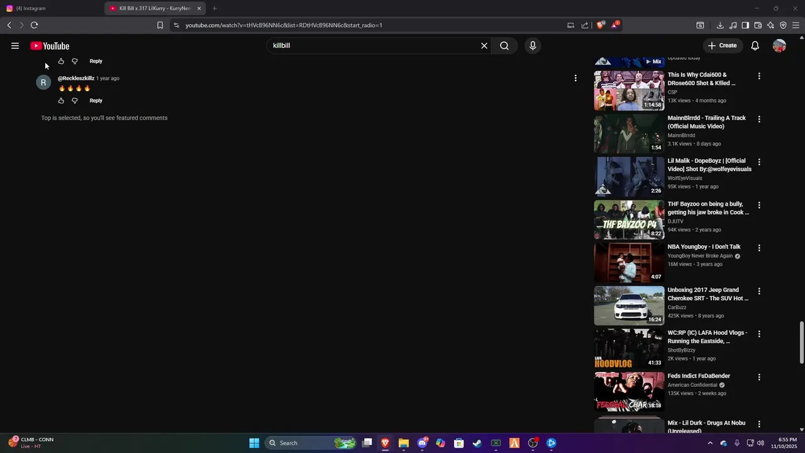Open options for MainnBlrrdd Trailing A Track
The image size is (805, 453).
point(759,119)
